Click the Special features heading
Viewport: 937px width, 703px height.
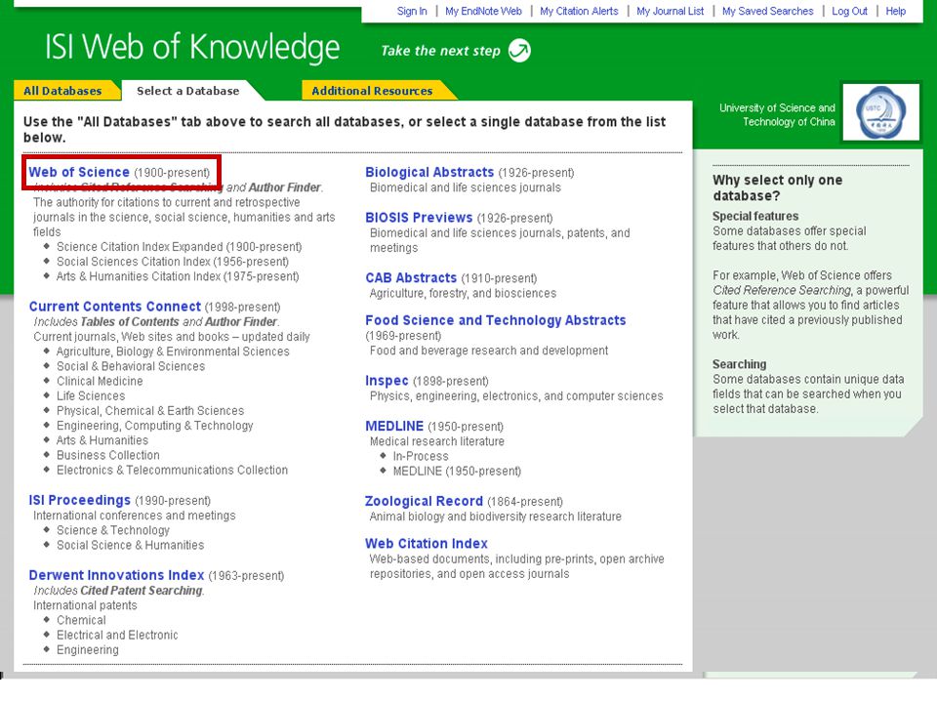click(755, 217)
